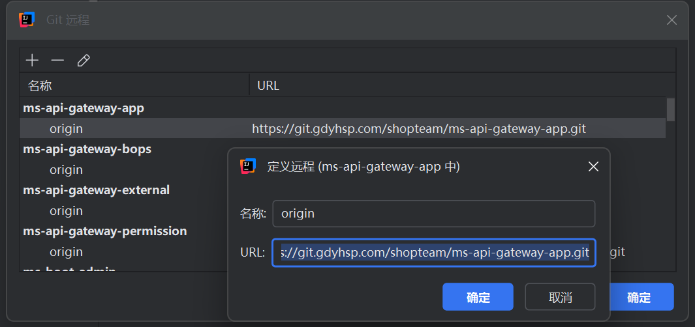Select origin under ms-api-gateway-bops
Screen dimensions: 695x327
[x=66, y=170]
